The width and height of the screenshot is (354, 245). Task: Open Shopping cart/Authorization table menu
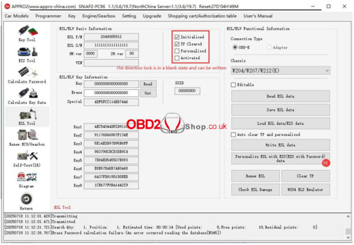(x=203, y=16)
